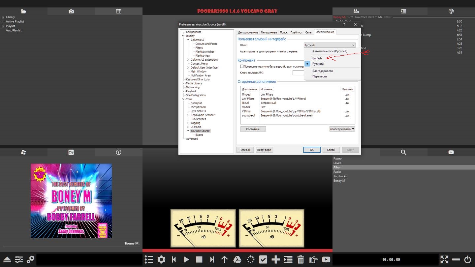This screenshot has width=475, height=267.
Task: Enable the beta versions check checkbox
Action: [x=242, y=67]
